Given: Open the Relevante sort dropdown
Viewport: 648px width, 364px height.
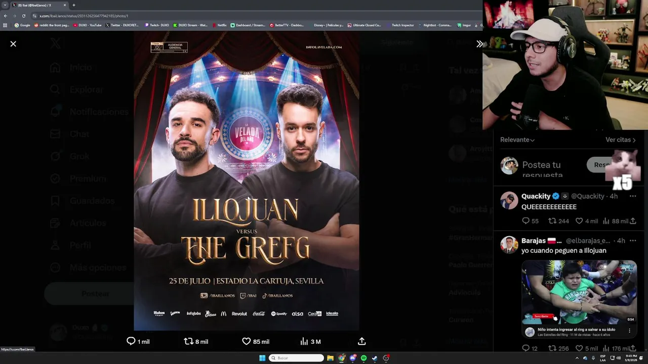Looking at the screenshot, I should 517,140.
